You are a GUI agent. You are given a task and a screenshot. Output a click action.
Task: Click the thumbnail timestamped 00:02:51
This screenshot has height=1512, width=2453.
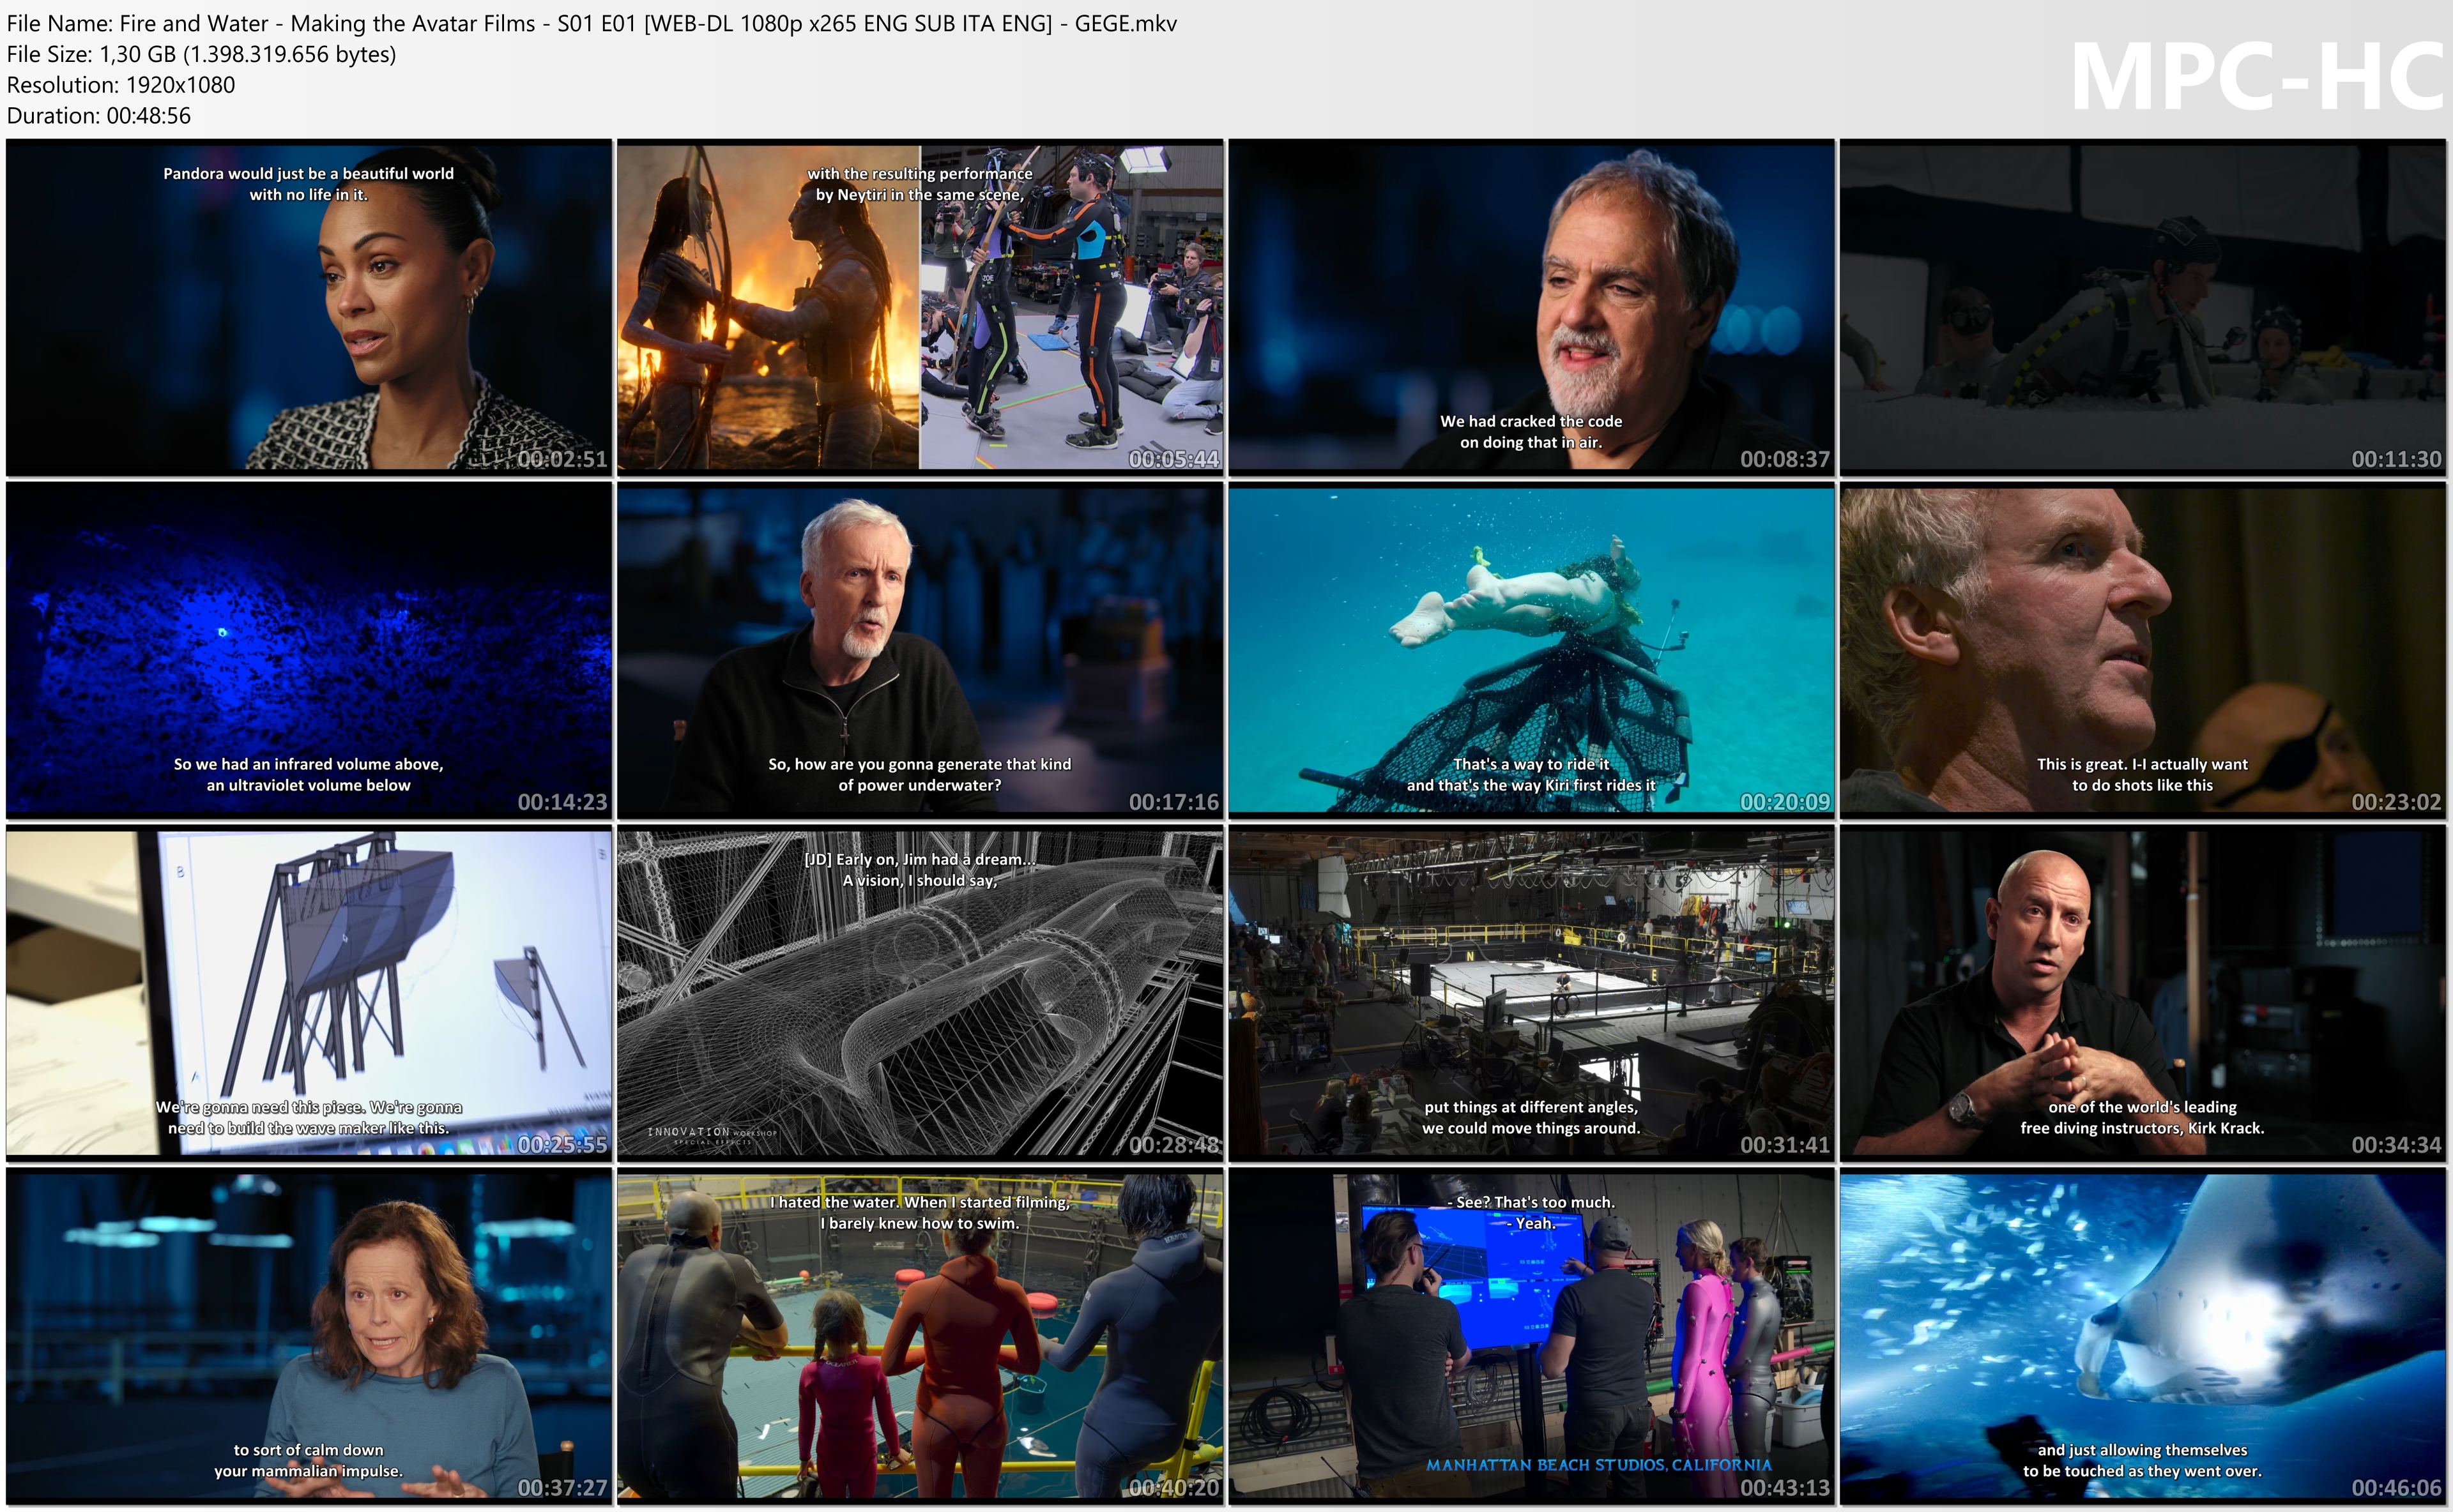pyautogui.click(x=308, y=307)
